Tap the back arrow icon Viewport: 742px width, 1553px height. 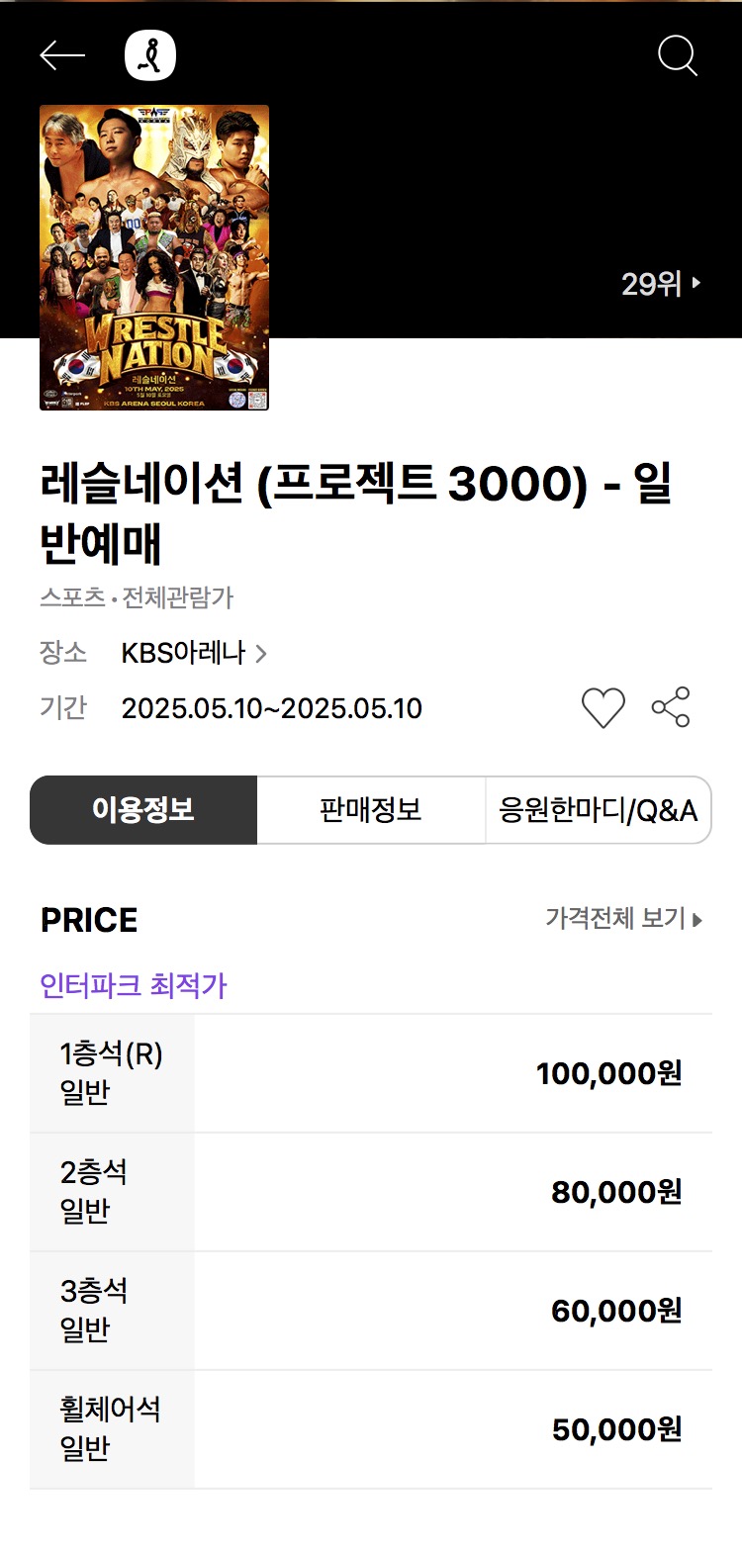click(61, 56)
